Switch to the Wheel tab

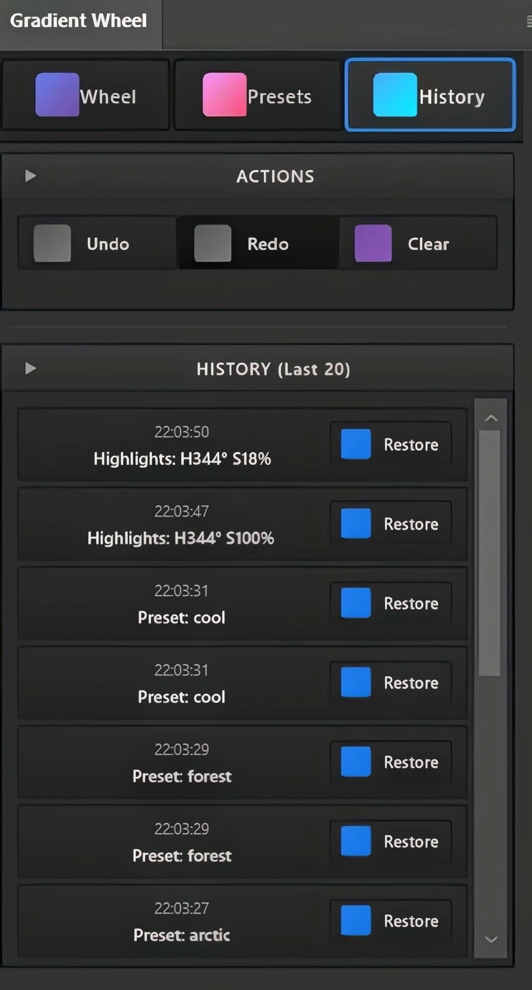tap(85, 95)
